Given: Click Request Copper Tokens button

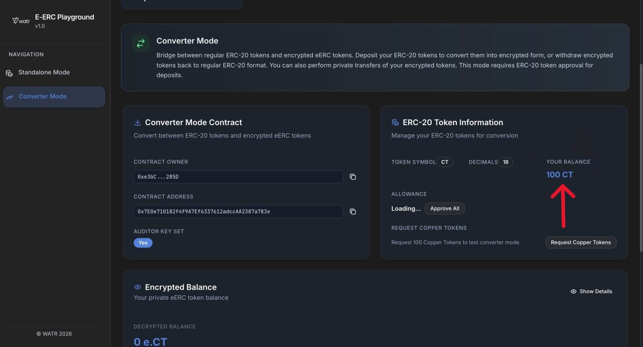Looking at the screenshot, I should pyautogui.click(x=580, y=242).
